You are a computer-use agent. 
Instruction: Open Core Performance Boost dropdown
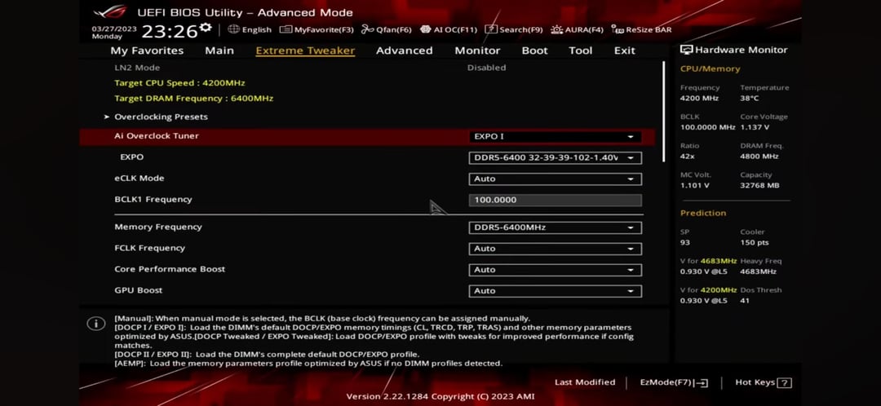[555, 270]
